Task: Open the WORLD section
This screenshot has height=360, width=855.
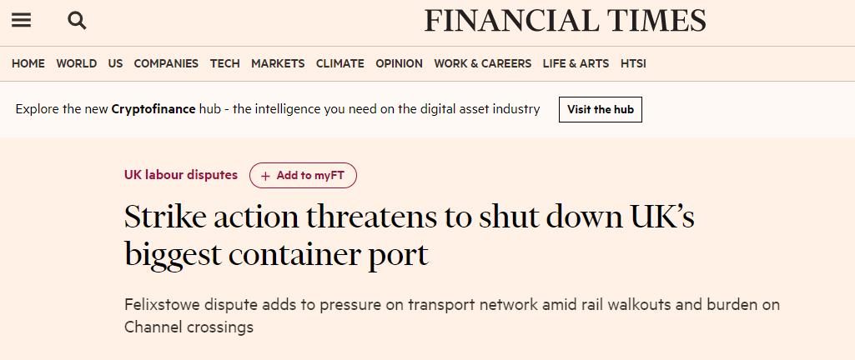Action: [77, 63]
